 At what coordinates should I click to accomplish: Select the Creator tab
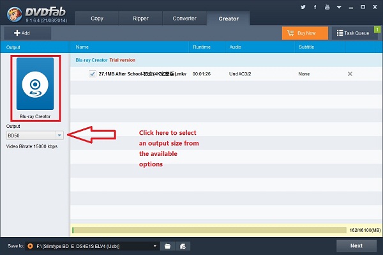(229, 19)
